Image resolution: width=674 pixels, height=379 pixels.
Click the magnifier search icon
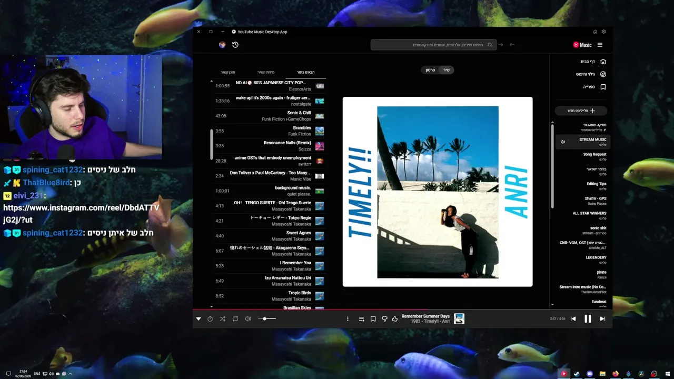tap(490, 45)
